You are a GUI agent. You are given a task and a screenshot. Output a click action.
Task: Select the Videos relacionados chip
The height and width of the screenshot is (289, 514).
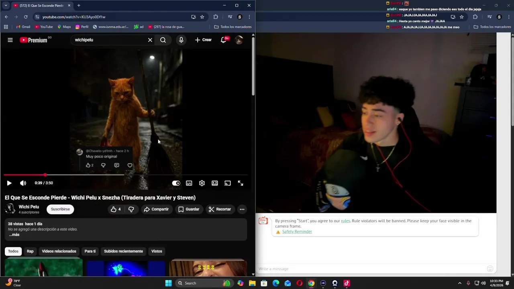coord(59,251)
